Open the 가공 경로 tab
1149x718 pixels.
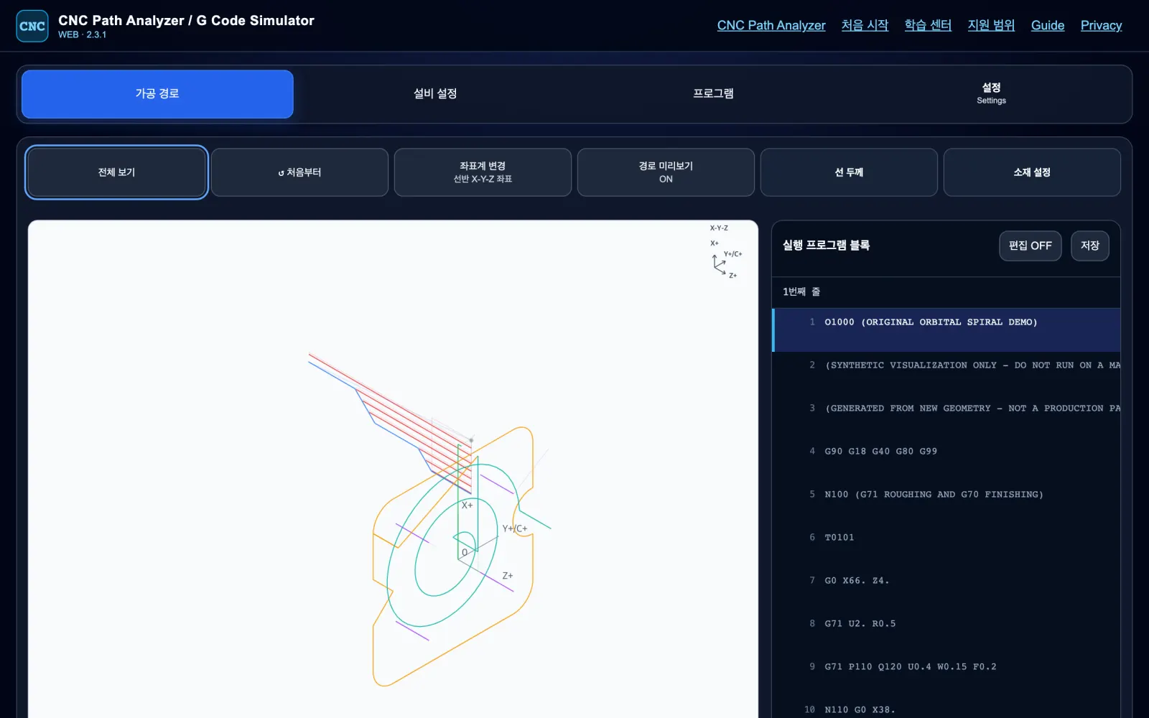[157, 93]
